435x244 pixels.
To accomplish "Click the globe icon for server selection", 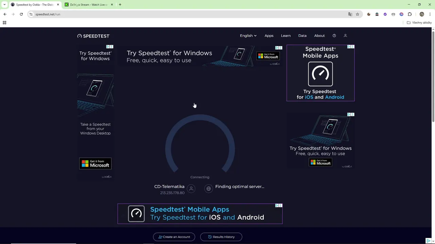I will 209,189.
